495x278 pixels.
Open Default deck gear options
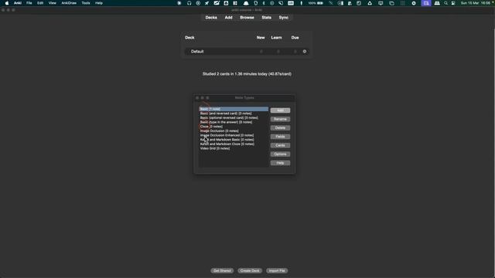(305, 52)
